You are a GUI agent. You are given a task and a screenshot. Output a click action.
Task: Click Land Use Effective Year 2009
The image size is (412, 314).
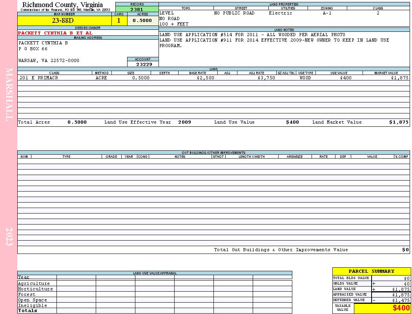pyautogui.click(x=184, y=122)
